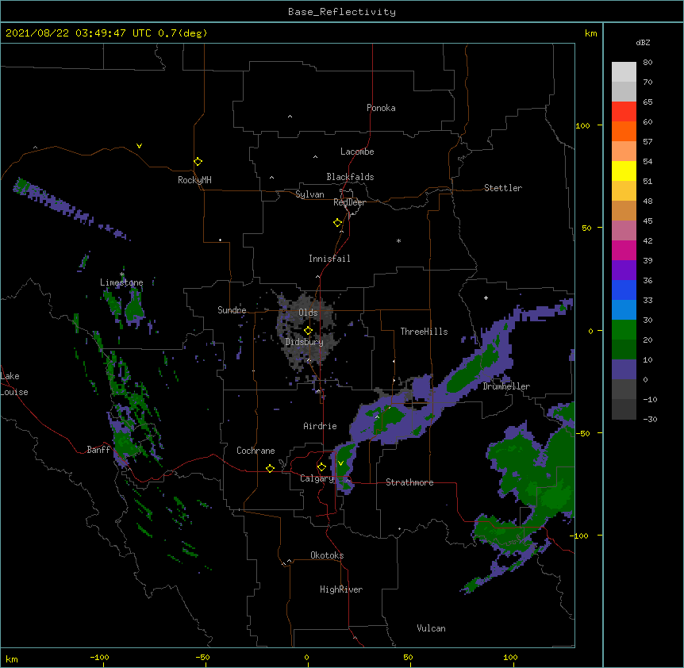Click the Stettler city label
Screen dimensions: 684x668
(x=503, y=188)
